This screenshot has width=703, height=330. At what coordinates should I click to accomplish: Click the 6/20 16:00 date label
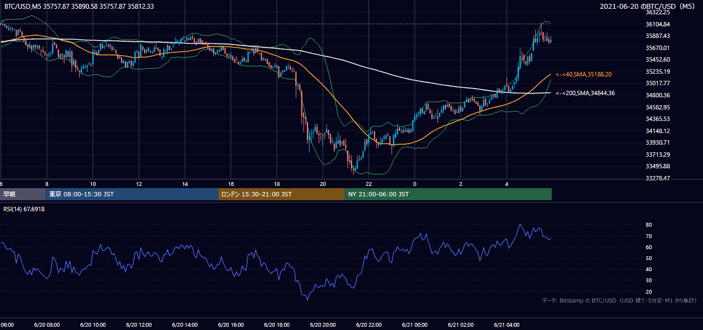click(x=230, y=324)
